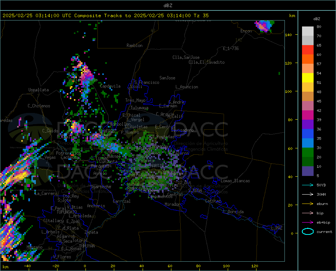336x271 pixels.
Task: Pick the violet swatch above 36
Action: coord(308,125)
